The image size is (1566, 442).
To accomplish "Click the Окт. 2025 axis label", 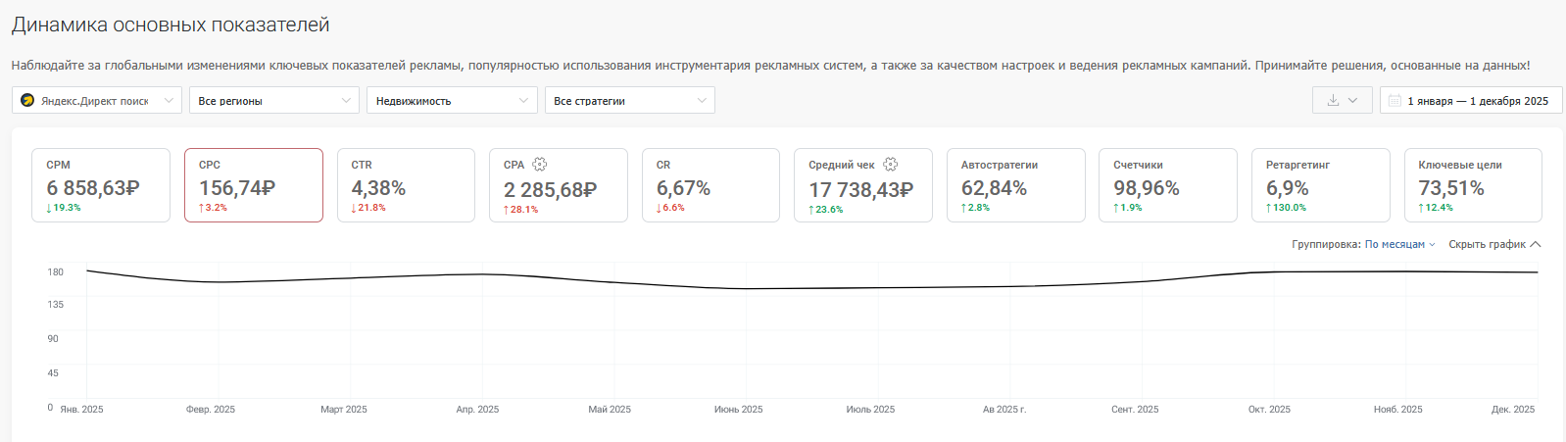I will tap(1269, 410).
